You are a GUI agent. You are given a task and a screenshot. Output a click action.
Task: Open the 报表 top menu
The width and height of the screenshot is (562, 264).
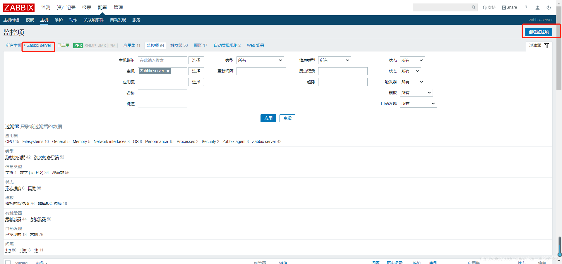[x=87, y=8]
